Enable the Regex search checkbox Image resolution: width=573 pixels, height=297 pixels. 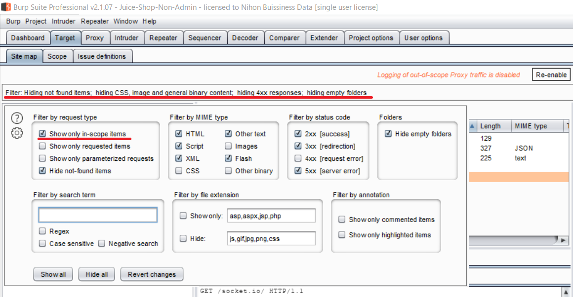pos(42,231)
